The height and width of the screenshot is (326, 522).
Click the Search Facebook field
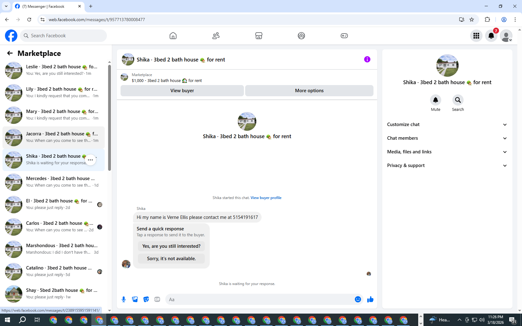click(x=63, y=36)
